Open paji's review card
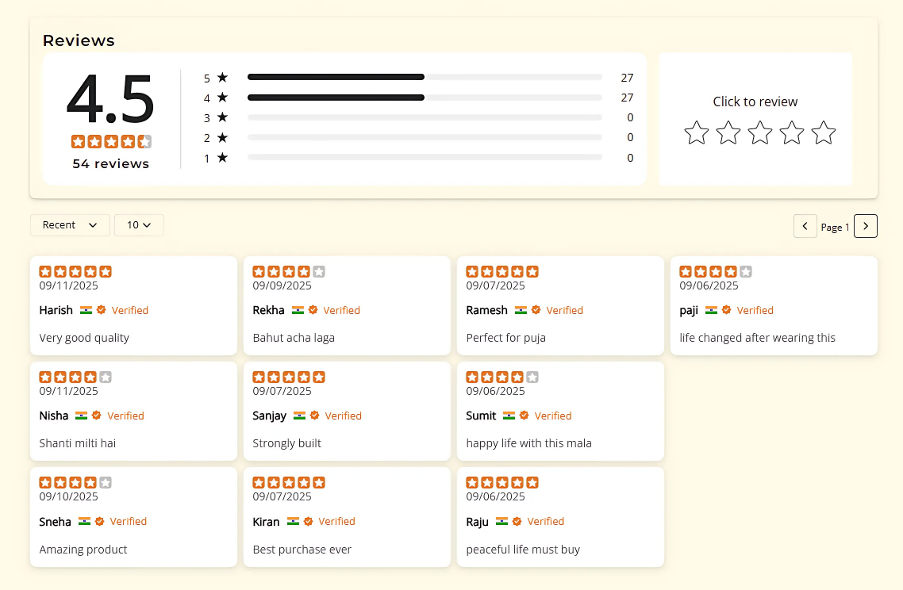Viewport: 903px width, 590px height. (774, 305)
